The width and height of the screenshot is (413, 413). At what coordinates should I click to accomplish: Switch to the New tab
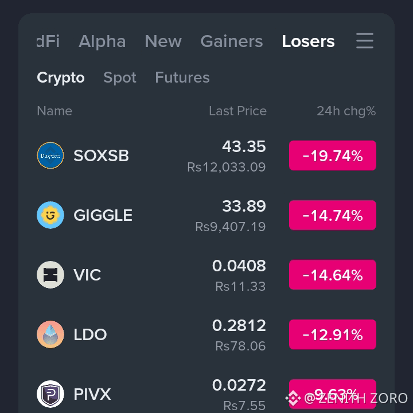click(163, 41)
